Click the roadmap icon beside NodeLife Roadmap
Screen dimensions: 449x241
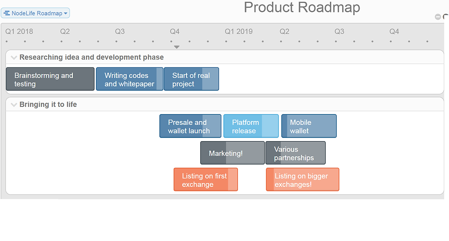coord(6,13)
